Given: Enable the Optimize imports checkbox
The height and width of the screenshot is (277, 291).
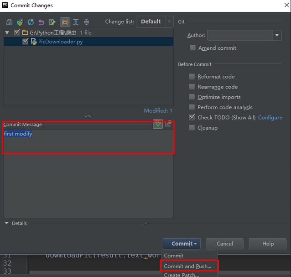Looking at the screenshot, I should point(192,97).
